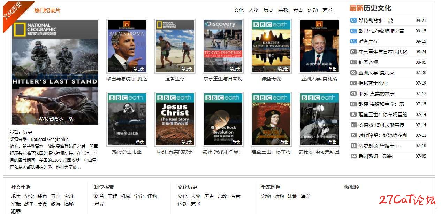
Task: Open the 揭秘莎士比亚 BBC Earth poster
Action: pyautogui.click(x=127, y=119)
